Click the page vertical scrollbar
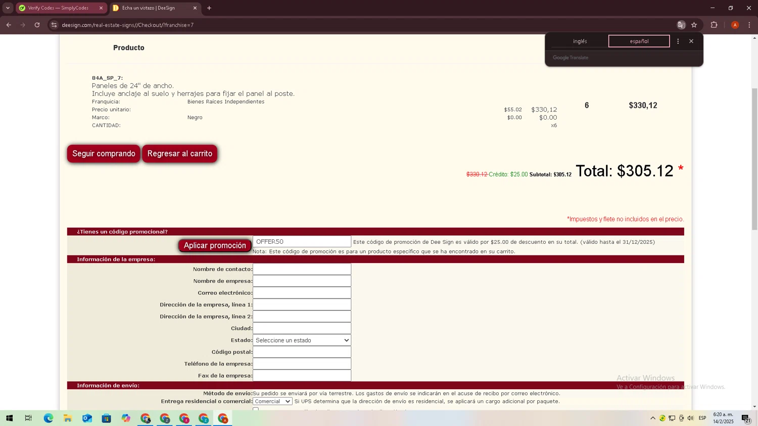This screenshot has width=758, height=426. click(x=754, y=158)
